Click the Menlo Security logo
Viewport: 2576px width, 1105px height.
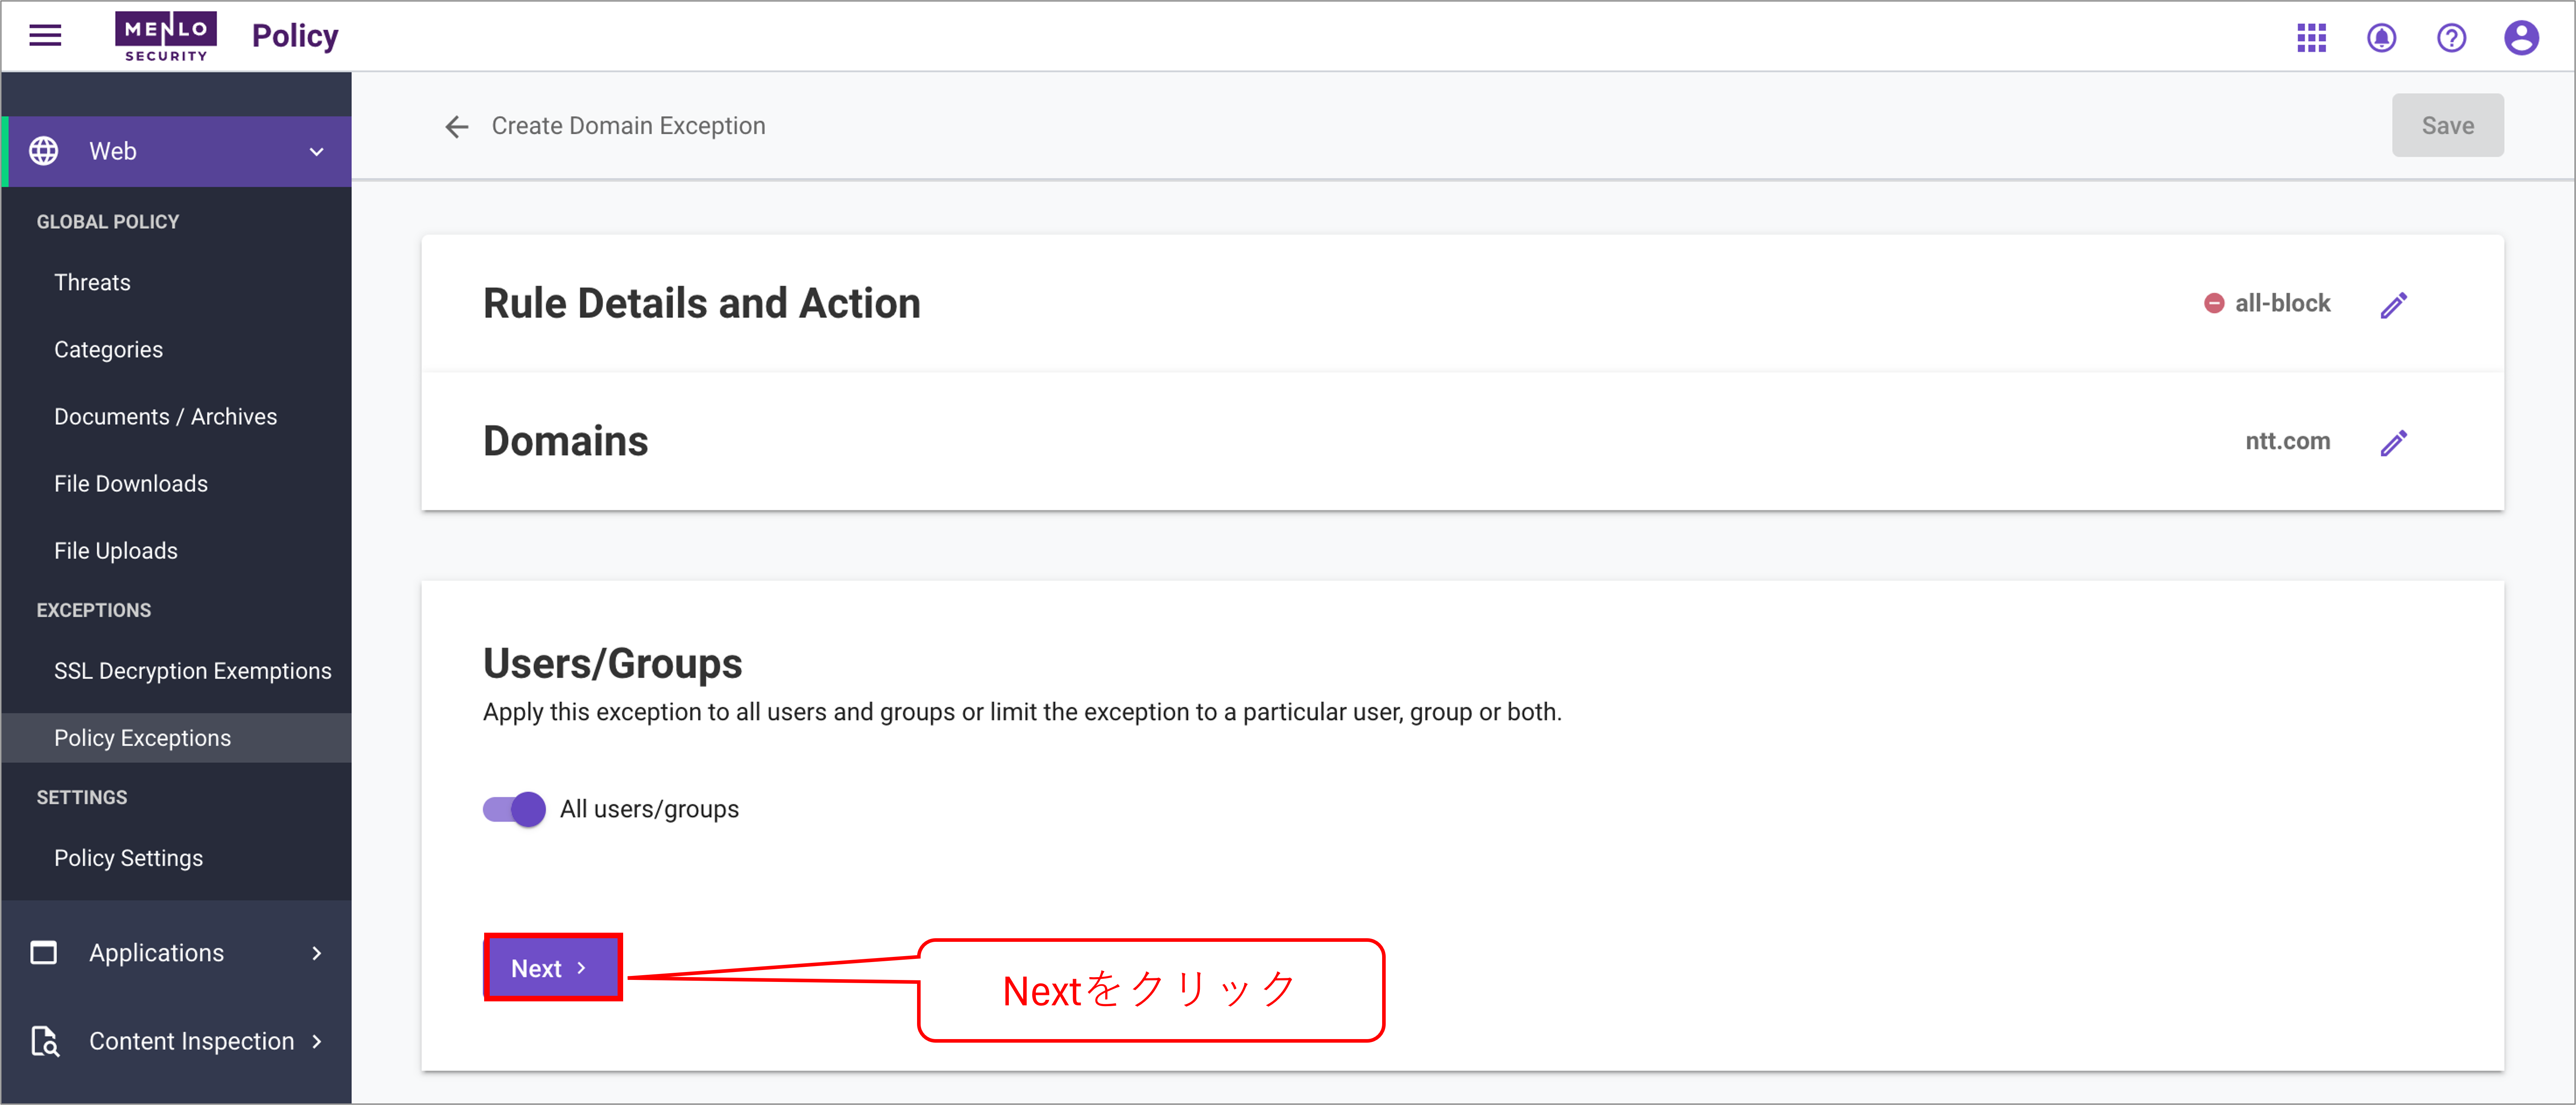166,36
